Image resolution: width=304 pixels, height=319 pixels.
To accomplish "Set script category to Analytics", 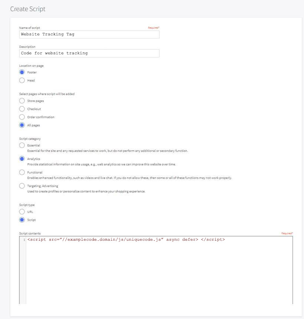I will (22, 159).
